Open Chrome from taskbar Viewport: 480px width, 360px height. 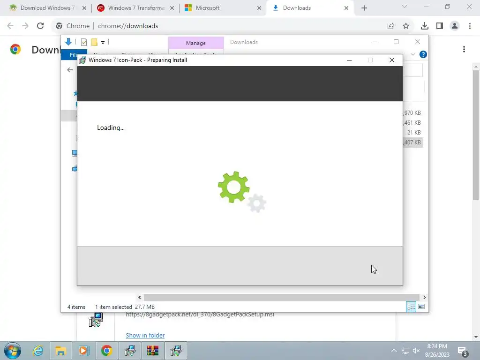[x=106, y=351]
